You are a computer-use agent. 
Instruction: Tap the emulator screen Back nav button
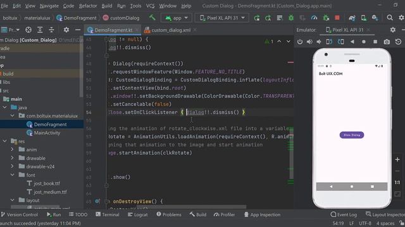[x=331, y=187]
